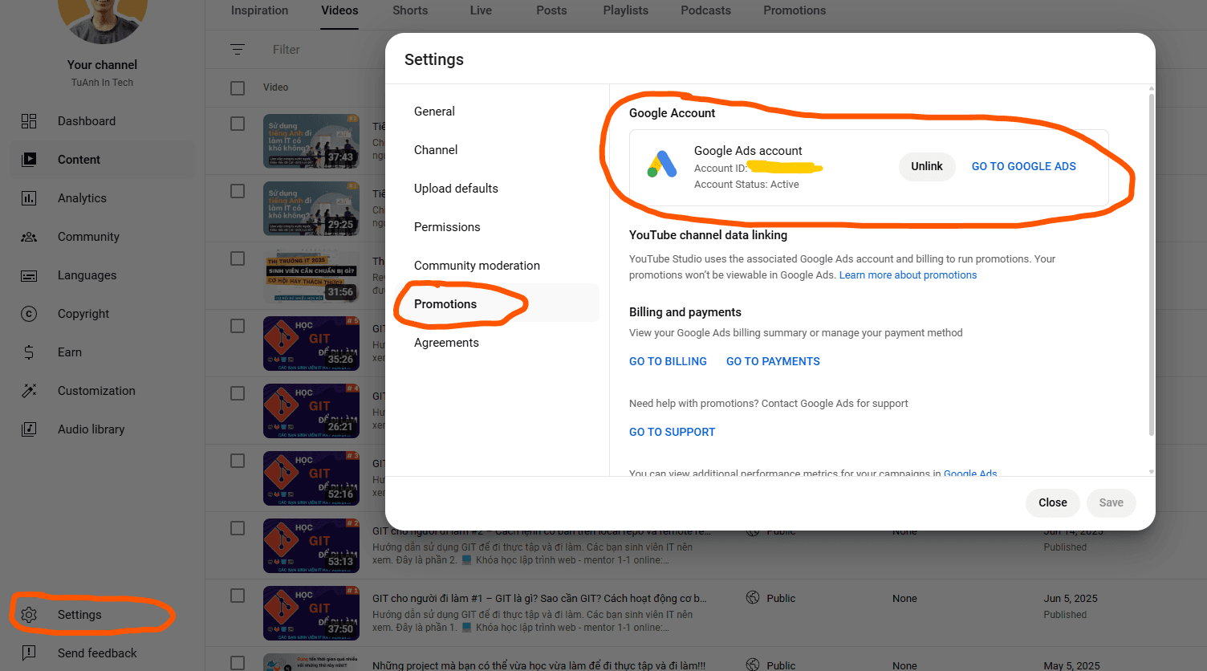Image resolution: width=1207 pixels, height=671 pixels.
Task: Check the box next to the first video
Action: (x=238, y=124)
